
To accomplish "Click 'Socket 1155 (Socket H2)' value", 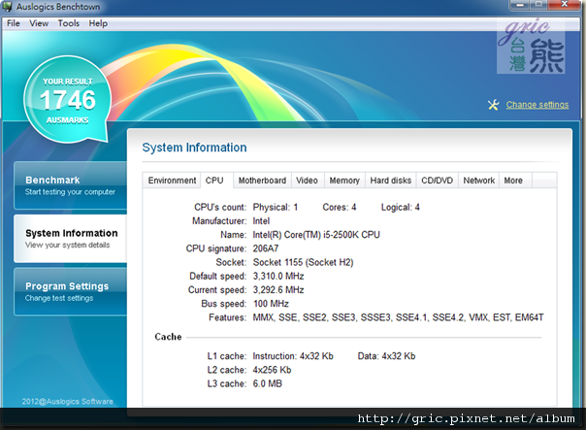I will [303, 262].
